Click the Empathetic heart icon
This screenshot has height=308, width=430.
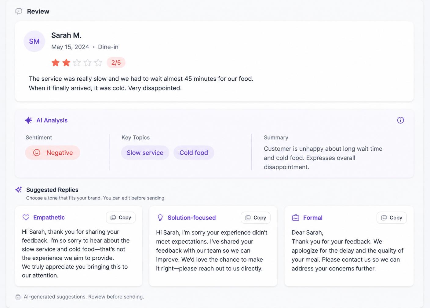pyautogui.click(x=26, y=217)
